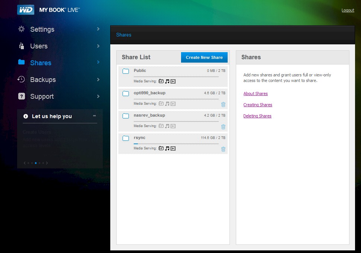The image size is (361, 253).
Task: Toggle photo media serving for opti990_backup
Action: (161, 104)
